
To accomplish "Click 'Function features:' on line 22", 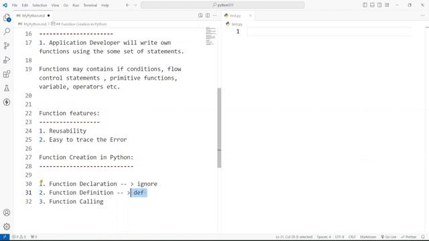I will [x=69, y=113].
